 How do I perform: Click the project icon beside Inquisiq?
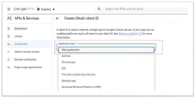pos(38,9)
